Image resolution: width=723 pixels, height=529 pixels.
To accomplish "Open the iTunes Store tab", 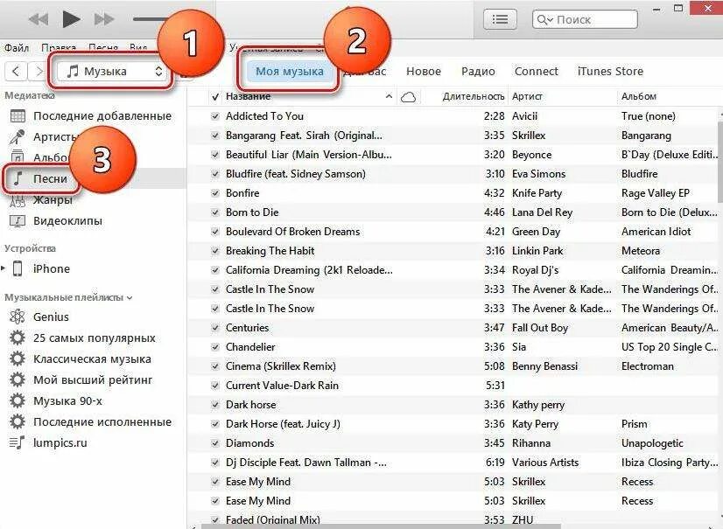I will tap(610, 72).
